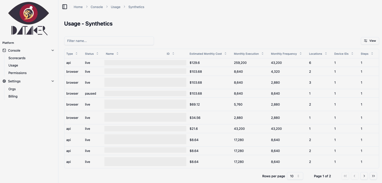Open Billing from the Settings menu
The height and width of the screenshot is (183, 382).
[13, 96]
